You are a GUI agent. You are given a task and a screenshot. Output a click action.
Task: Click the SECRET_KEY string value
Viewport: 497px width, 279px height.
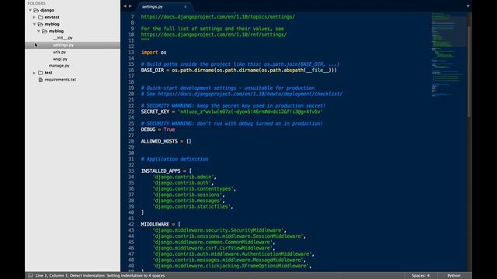point(250,112)
